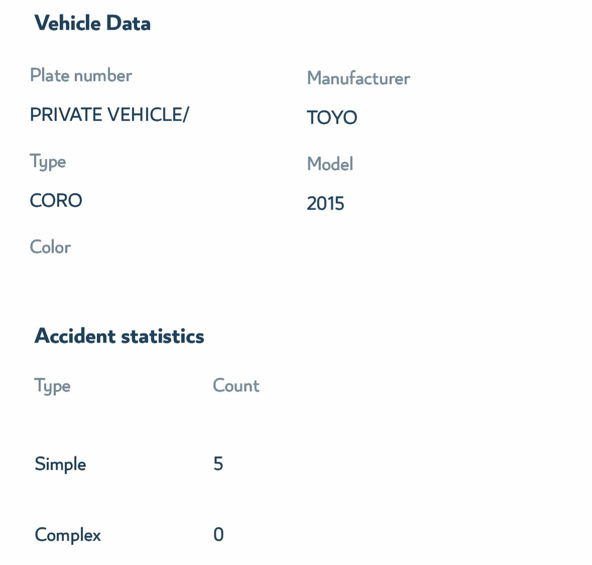Select the Model label

coord(330,164)
